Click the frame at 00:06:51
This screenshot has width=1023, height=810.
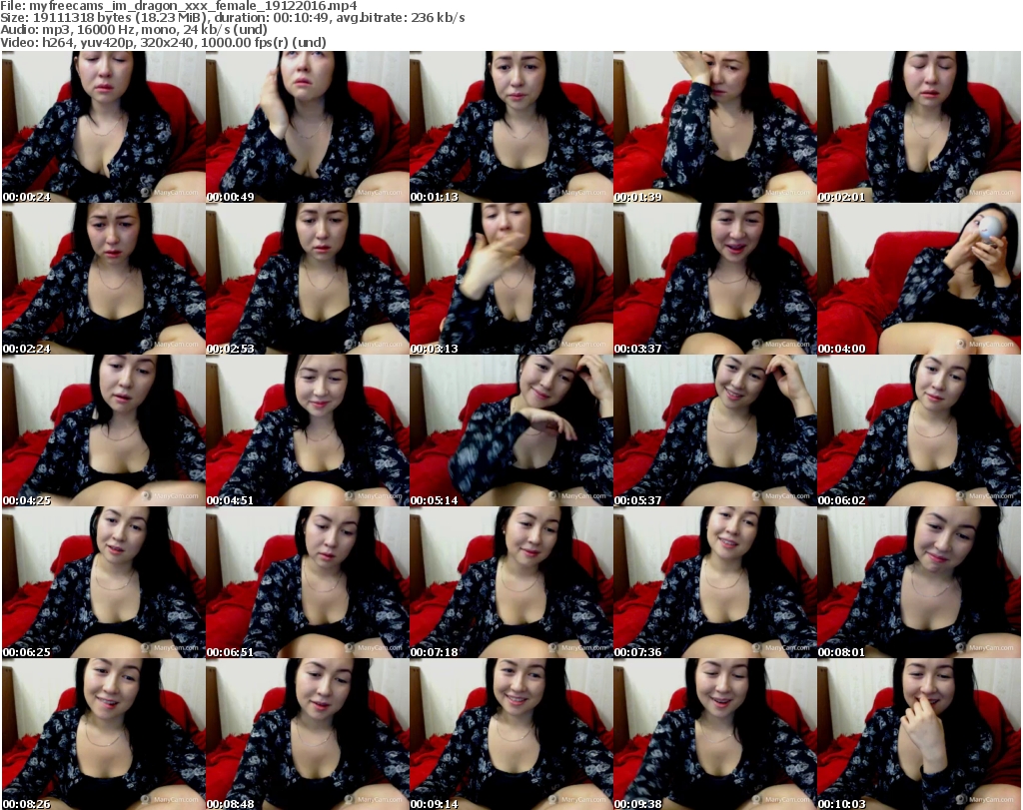point(307,582)
